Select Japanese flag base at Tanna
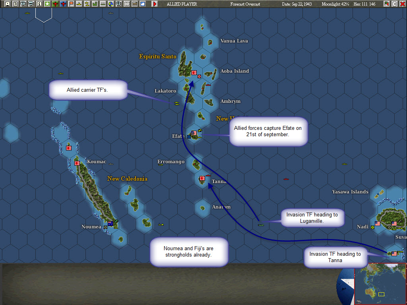Viewport: 407px width, 305px height. pos(202,178)
